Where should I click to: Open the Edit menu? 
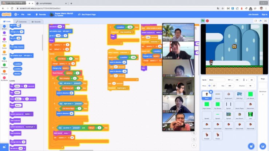click(29, 15)
